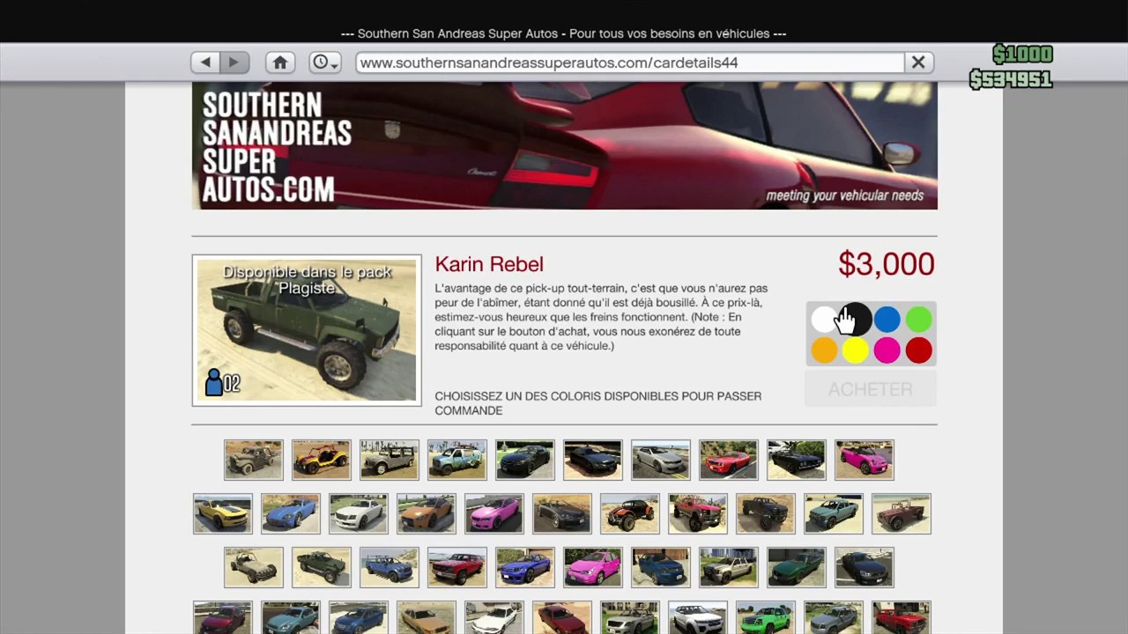Open the bright green SUV in bottom row

[x=766, y=618]
